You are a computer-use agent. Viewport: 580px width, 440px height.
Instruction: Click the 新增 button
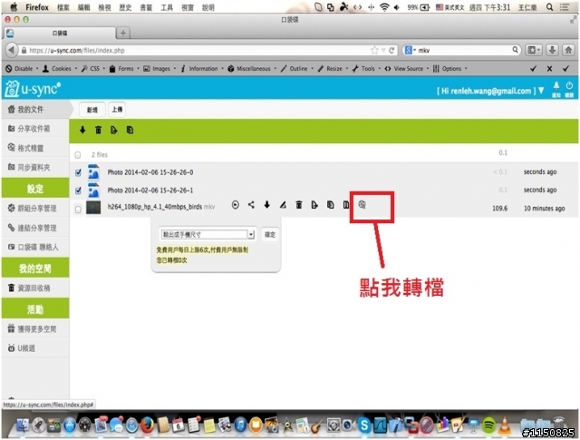[x=92, y=110]
